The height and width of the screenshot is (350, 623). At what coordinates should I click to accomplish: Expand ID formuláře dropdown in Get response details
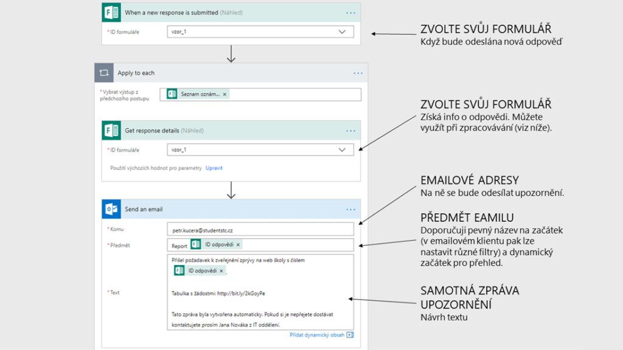click(x=342, y=149)
